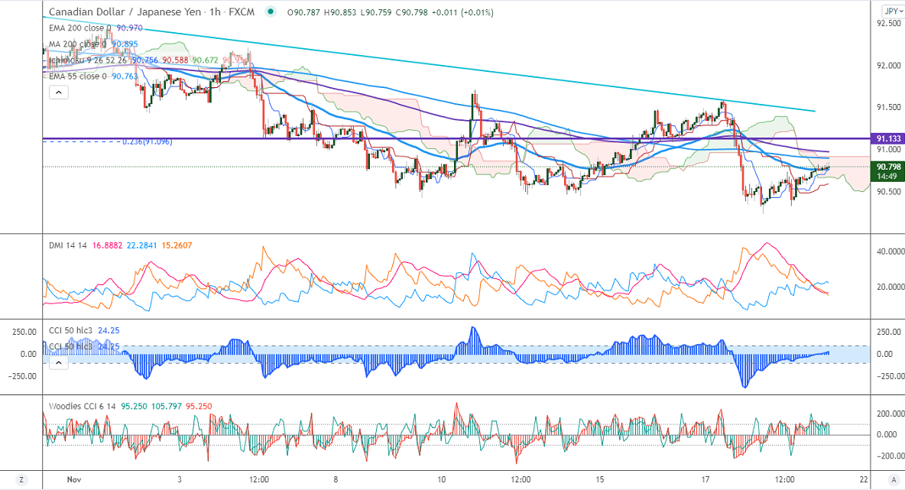Click the 91.133 purple price label
The height and width of the screenshot is (490, 905).
(887, 138)
